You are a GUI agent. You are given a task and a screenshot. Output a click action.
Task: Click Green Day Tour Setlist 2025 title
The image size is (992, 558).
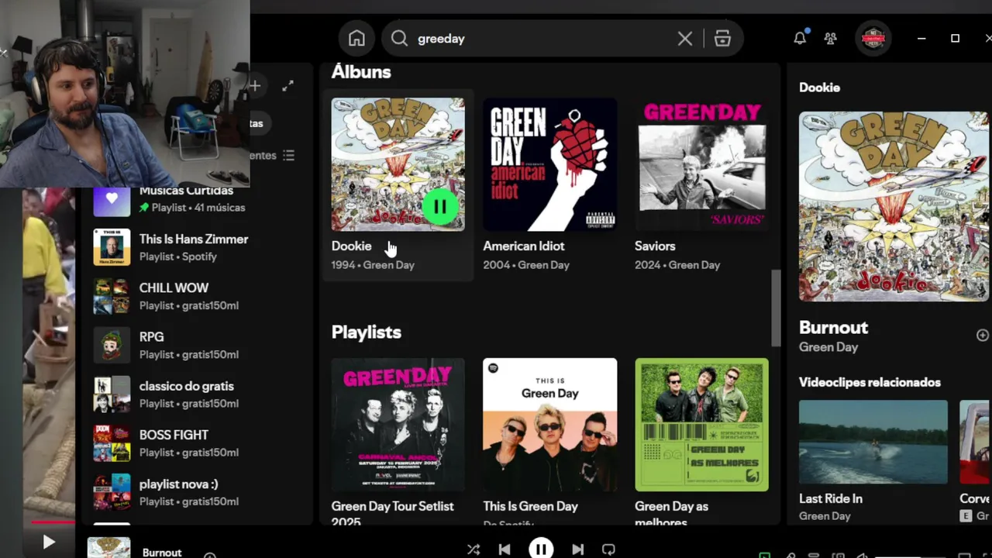[x=393, y=513]
